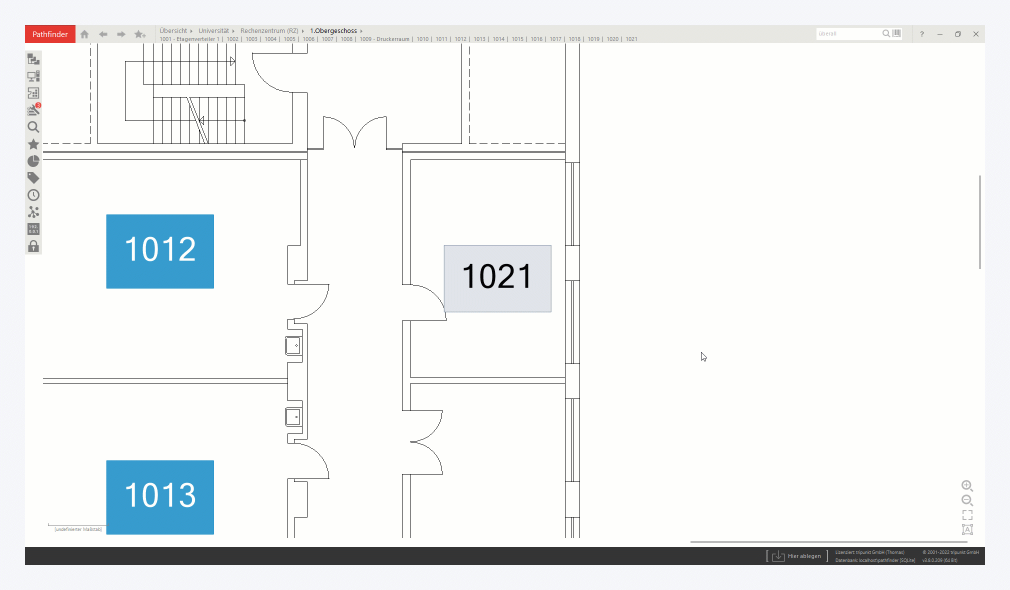This screenshot has width=1010, height=590.
Task: Click the Hier ablegen drop button
Action: [797, 556]
